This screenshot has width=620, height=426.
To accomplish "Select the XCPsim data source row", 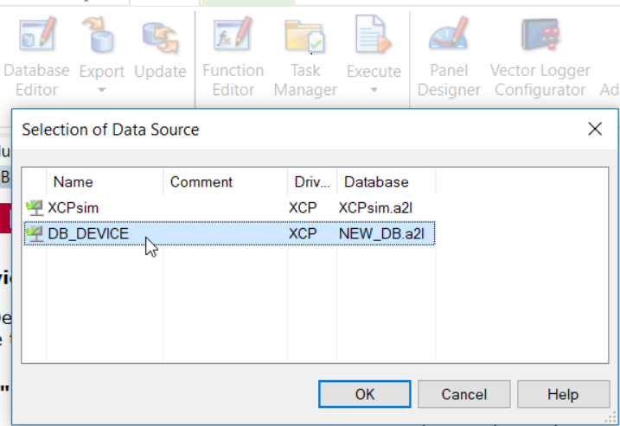I will click(x=229, y=208).
